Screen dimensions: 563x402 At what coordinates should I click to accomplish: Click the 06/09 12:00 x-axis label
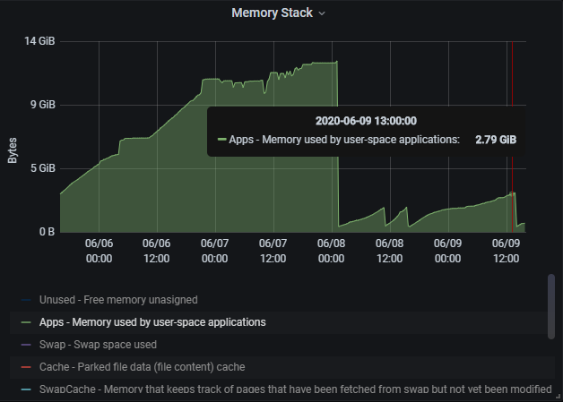[506, 251]
